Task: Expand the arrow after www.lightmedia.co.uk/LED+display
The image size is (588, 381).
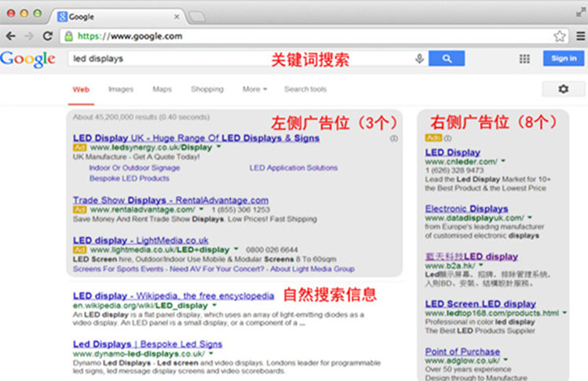Action: tap(236, 249)
